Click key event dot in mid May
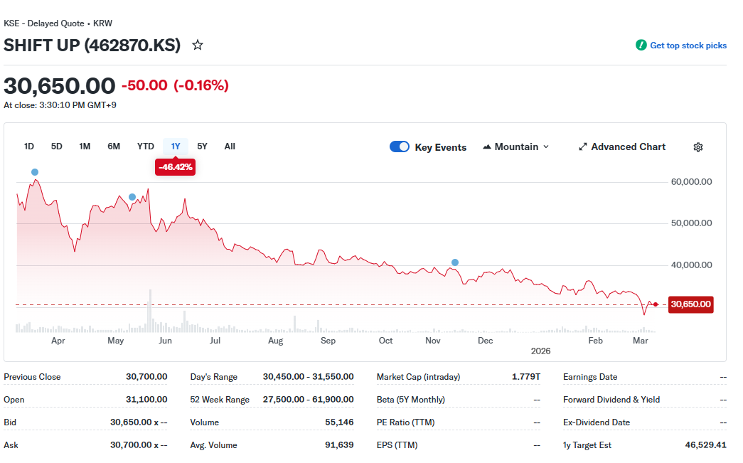The width and height of the screenshot is (743, 463). pyautogui.click(x=132, y=197)
